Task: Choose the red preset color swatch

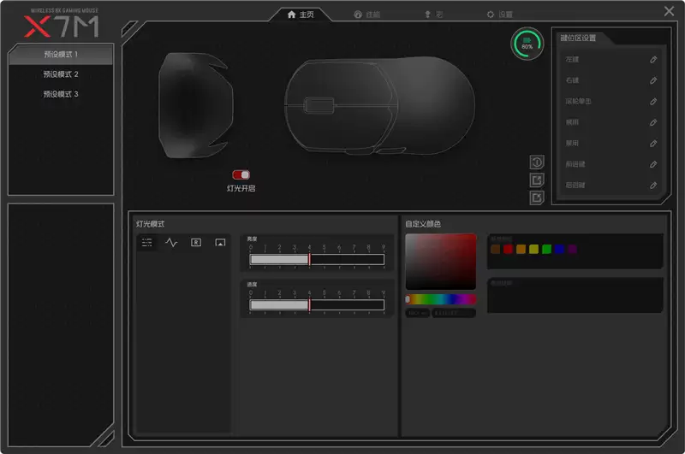Action: tap(508, 249)
